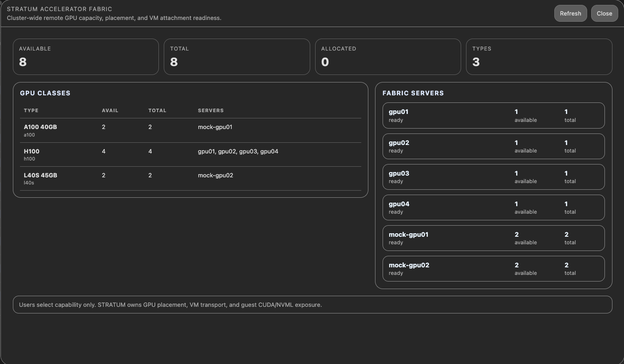
Task: Select the TOTAL summary card
Action: pyautogui.click(x=237, y=57)
